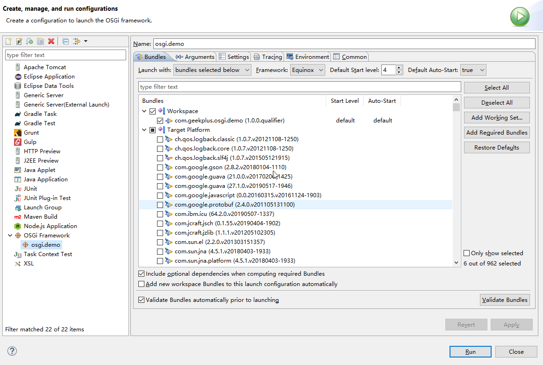Click the Deselect All button
Viewport: 543px width, 365px height.
(x=497, y=102)
